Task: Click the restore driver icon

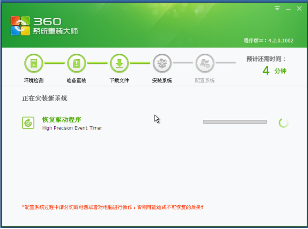Action: click(x=28, y=123)
